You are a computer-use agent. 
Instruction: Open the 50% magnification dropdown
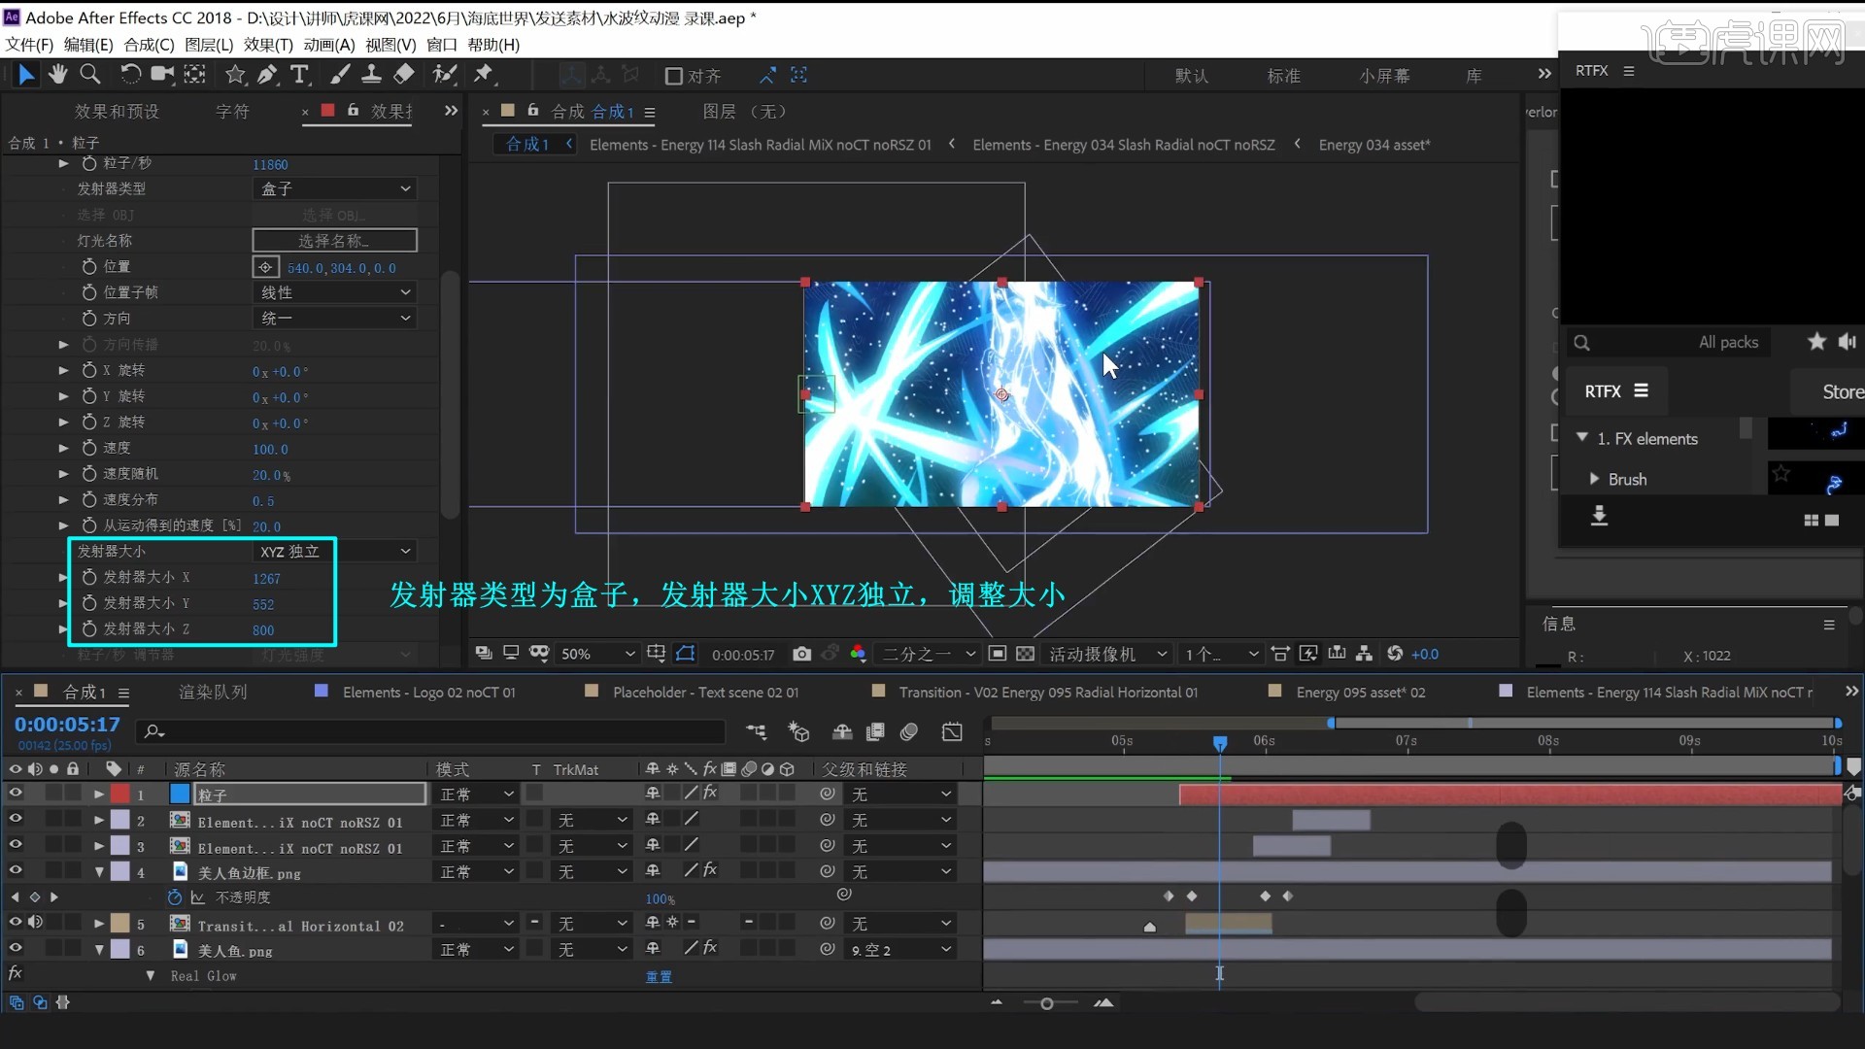(596, 654)
